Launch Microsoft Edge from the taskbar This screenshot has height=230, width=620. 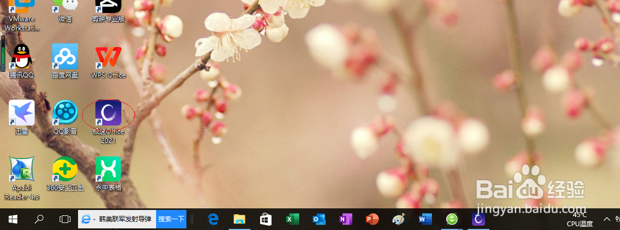click(x=214, y=219)
